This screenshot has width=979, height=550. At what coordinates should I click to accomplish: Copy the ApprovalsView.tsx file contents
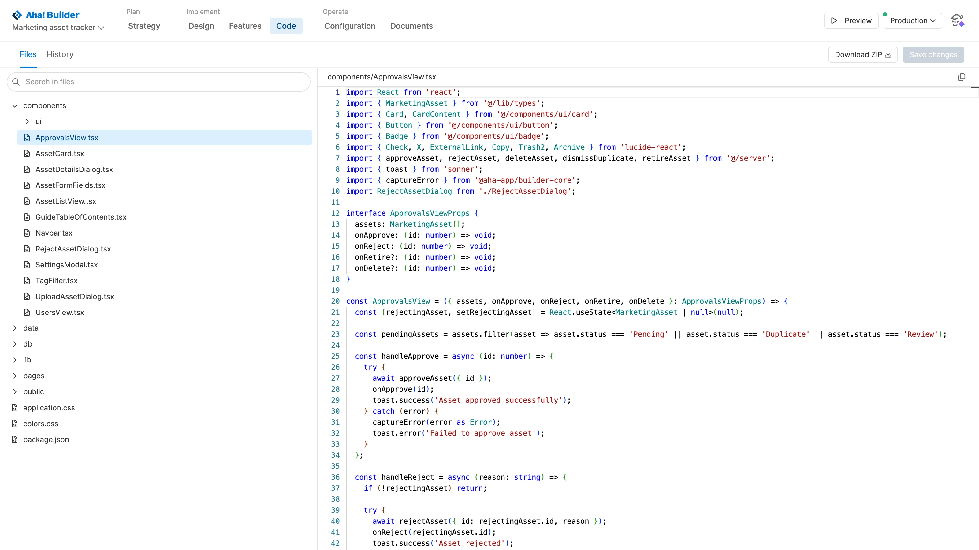(962, 77)
